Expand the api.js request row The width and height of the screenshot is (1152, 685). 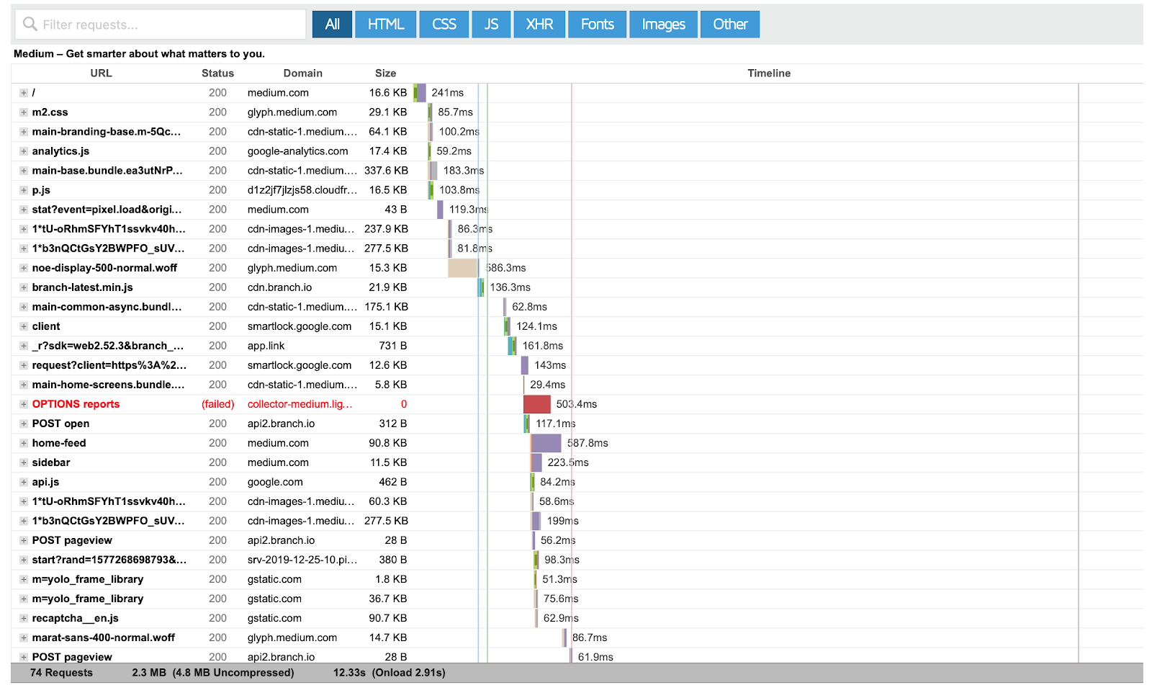click(24, 482)
